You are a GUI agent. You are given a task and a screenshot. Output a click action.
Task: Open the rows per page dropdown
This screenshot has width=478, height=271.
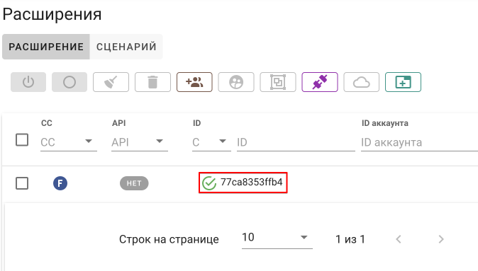[x=277, y=238]
